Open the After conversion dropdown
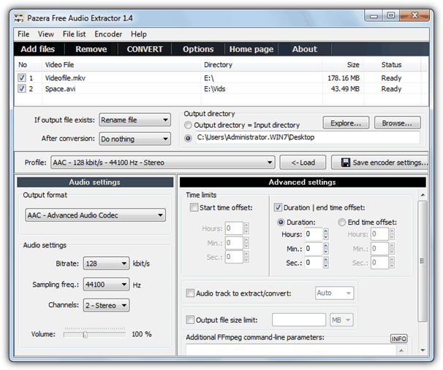443x370 pixels. tap(135, 139)
